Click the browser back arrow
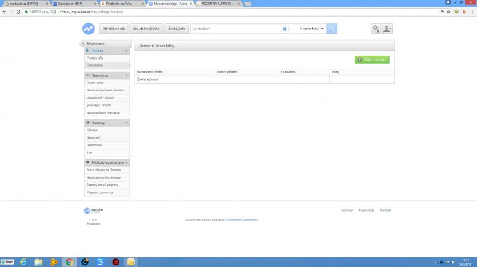This screenshot has width=477, height=267. [x=4, y=12]
